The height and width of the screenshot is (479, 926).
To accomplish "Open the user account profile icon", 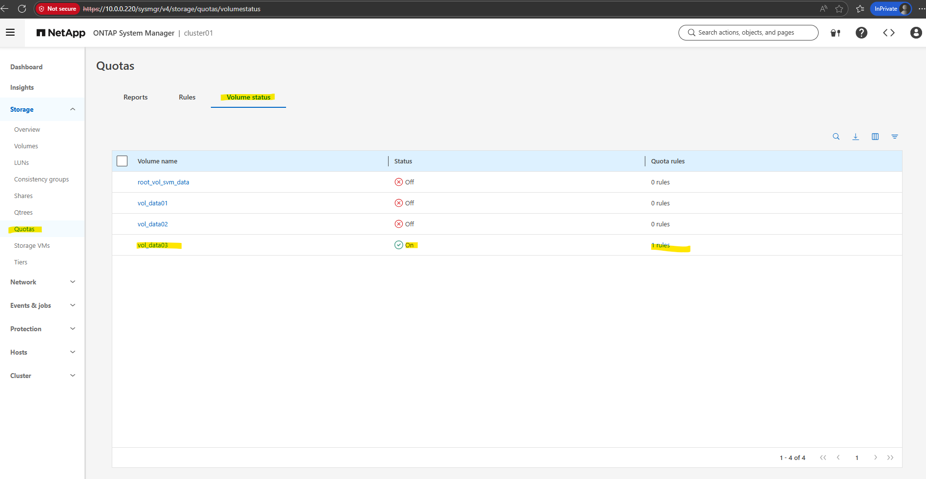I will [916, 33].
